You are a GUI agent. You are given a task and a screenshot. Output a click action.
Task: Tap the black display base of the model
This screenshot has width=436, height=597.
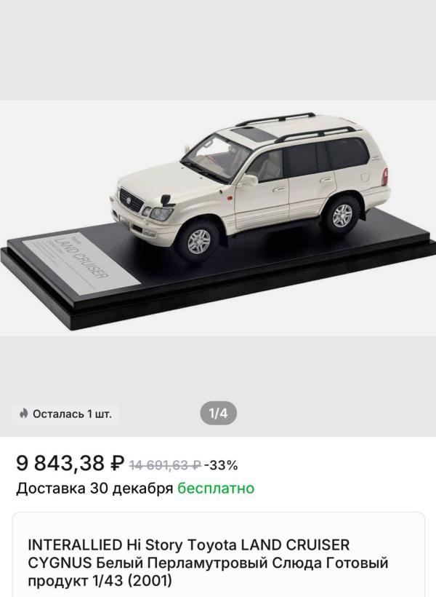(218, 274)
